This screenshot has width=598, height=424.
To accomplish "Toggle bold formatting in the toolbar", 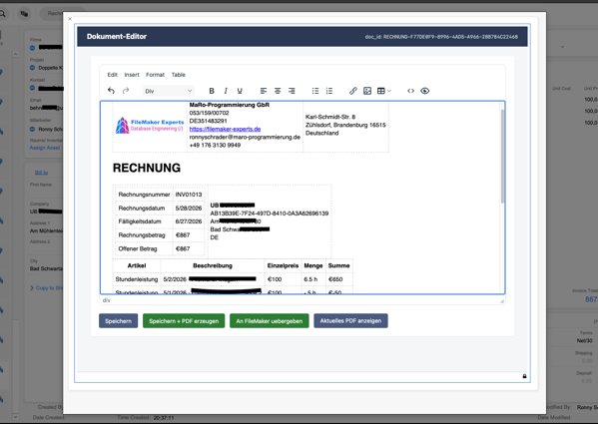I will click(x=212, y=91).
